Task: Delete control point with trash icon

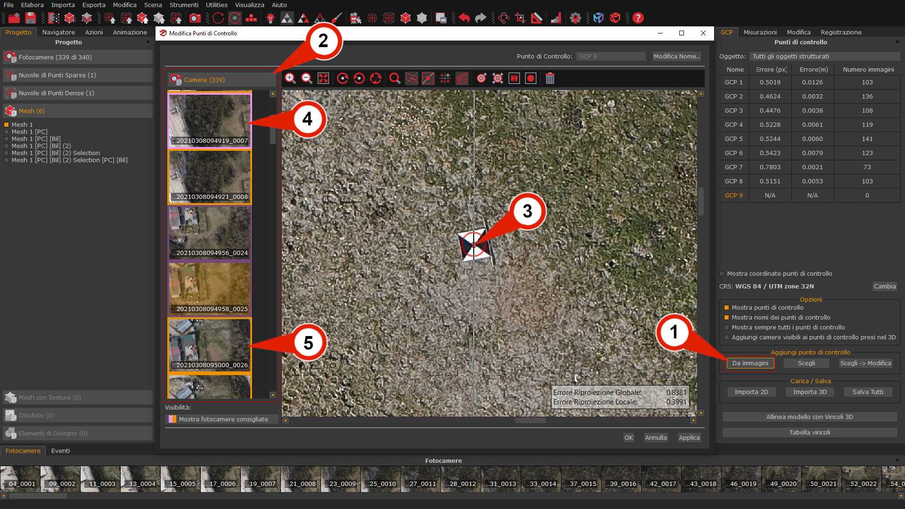Action: click(550, 78)
